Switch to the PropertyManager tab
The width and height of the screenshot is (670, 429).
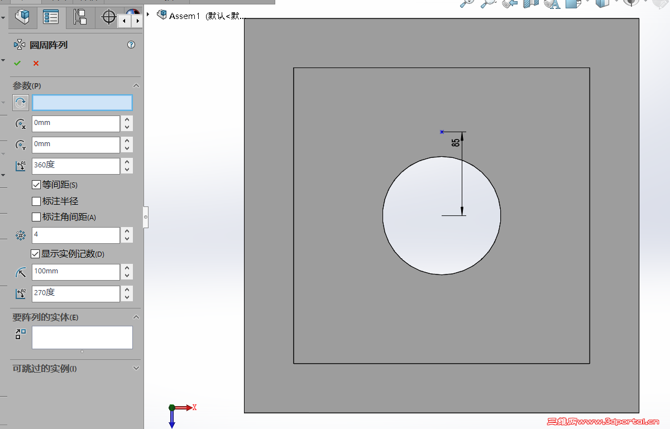[51, 18]
